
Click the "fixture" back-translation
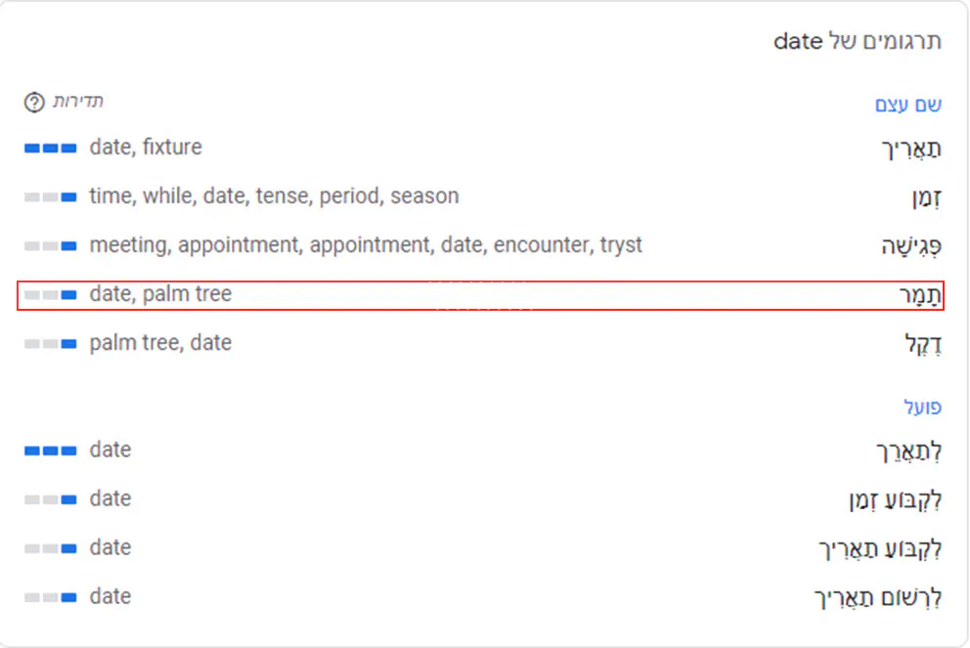coord(172,148)
